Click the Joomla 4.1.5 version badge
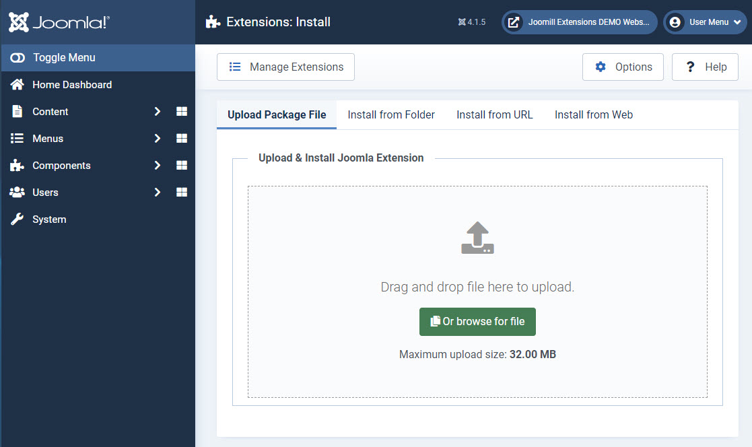This screenshot has height=447, width=752. (471, 22)
